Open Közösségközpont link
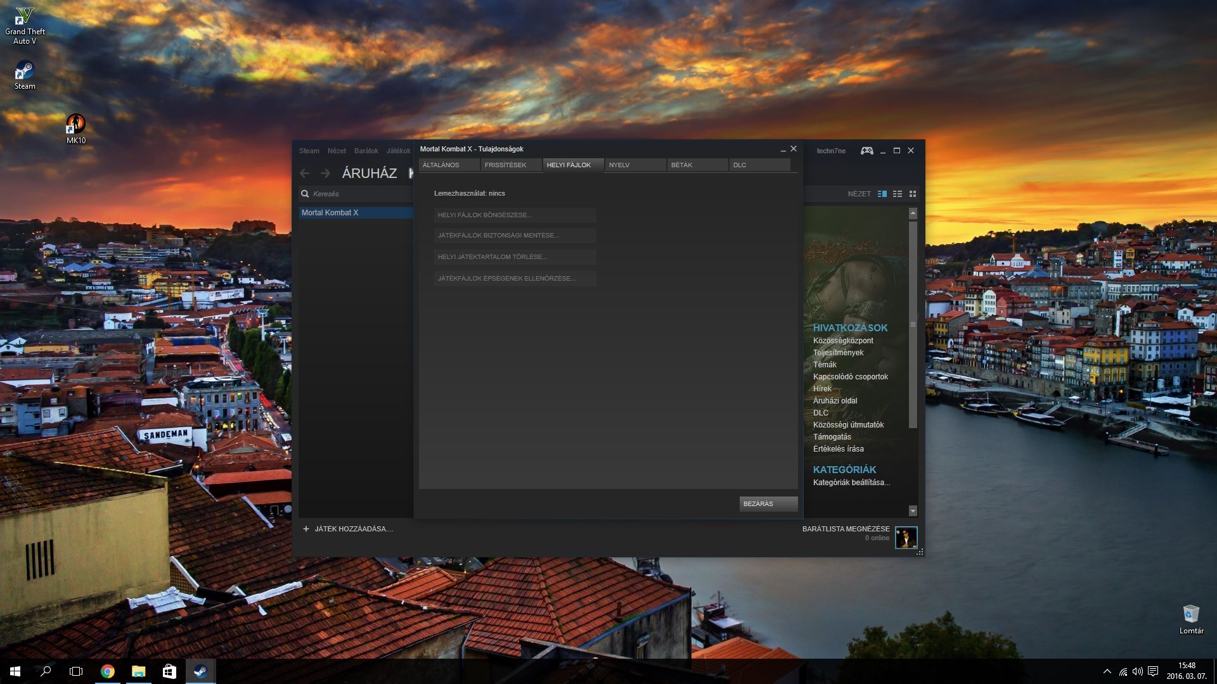This screenshot has width=1217, height=684. coord(843,341)
